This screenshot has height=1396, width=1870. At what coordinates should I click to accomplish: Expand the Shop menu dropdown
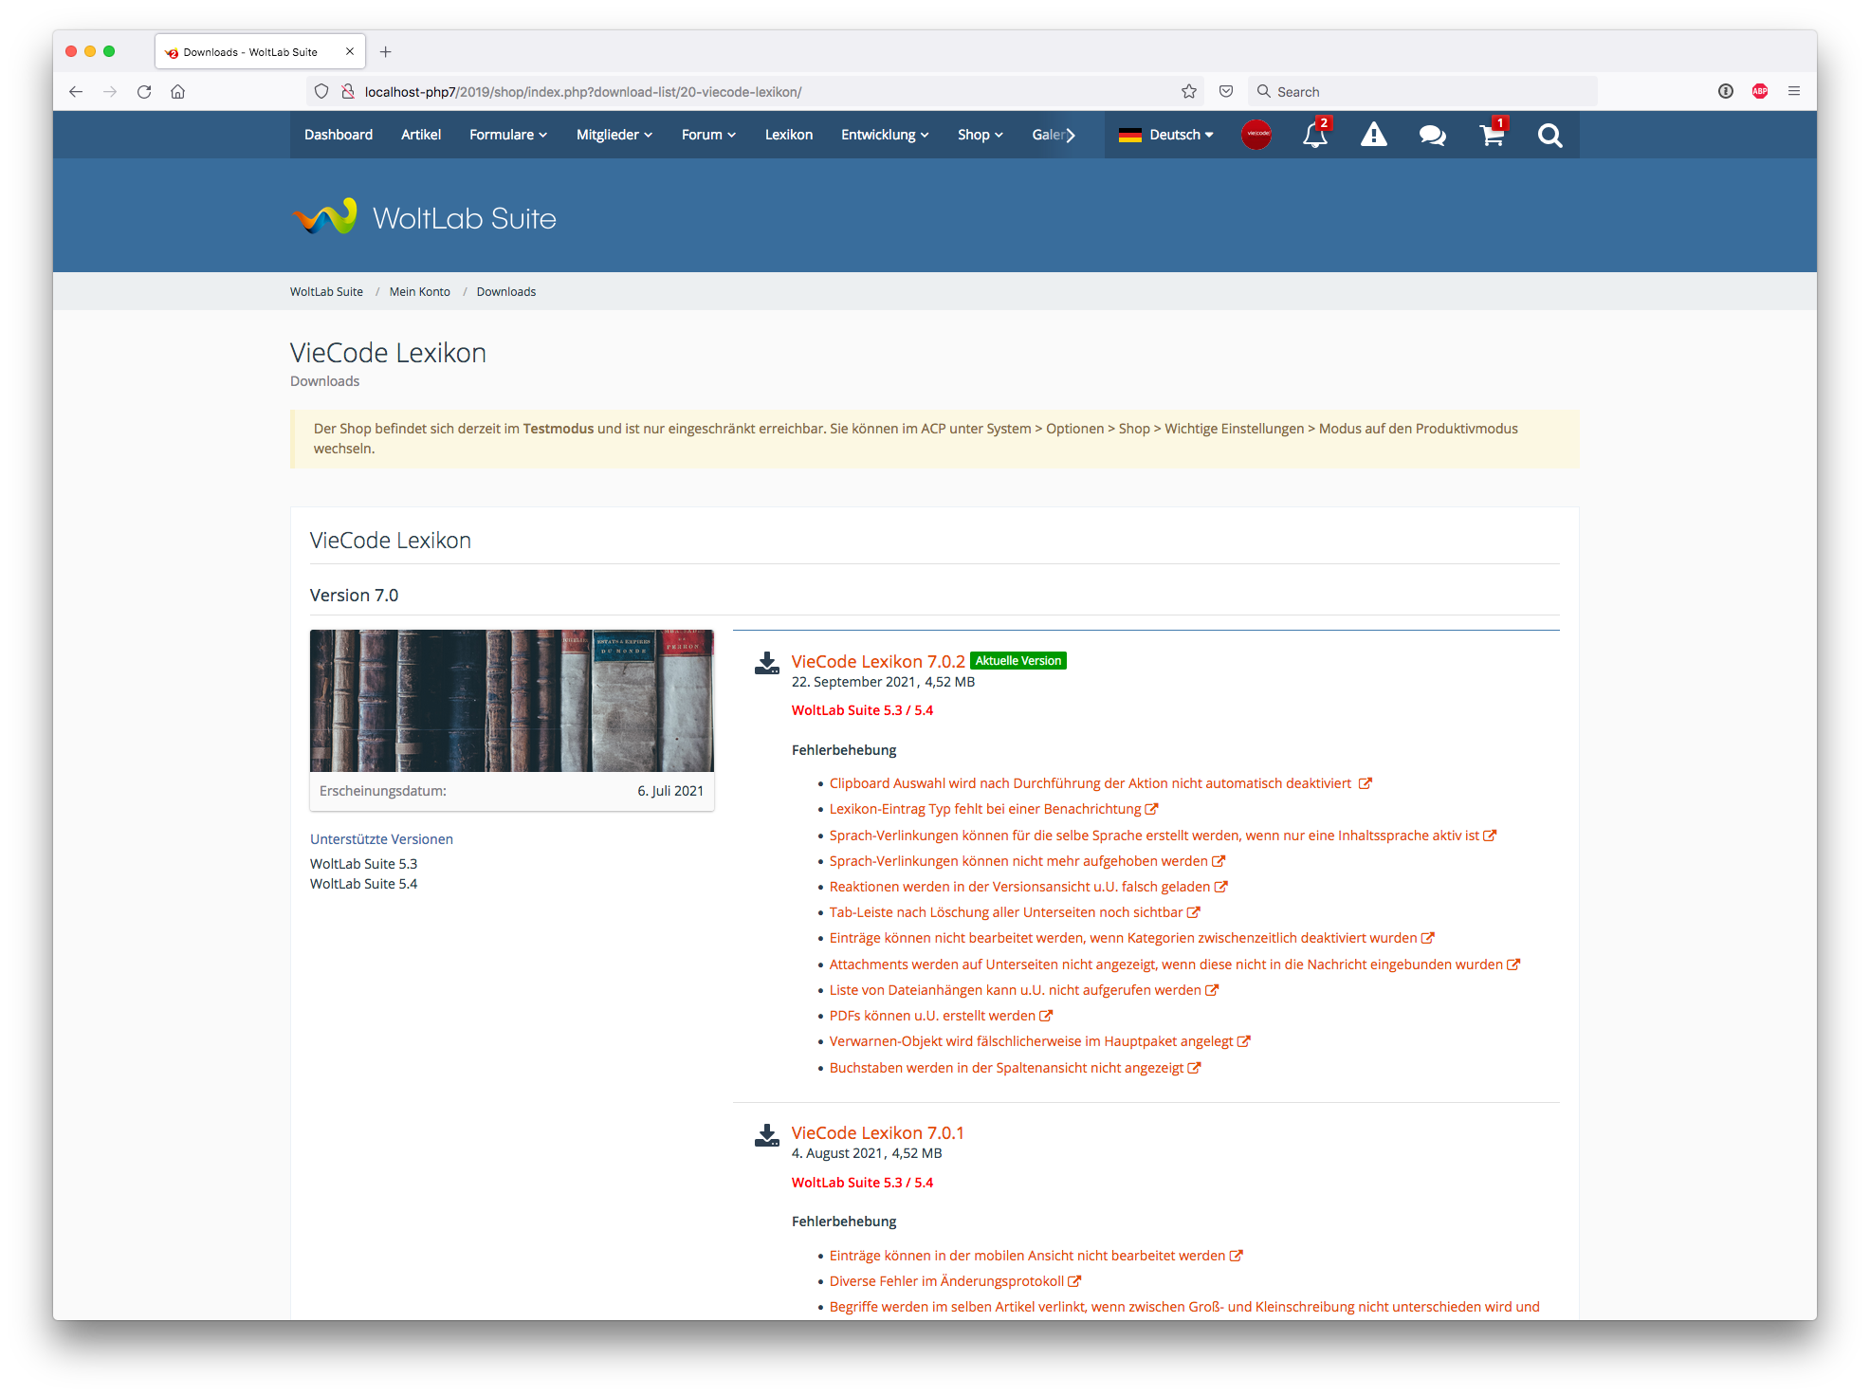click(x=980, y=135)
